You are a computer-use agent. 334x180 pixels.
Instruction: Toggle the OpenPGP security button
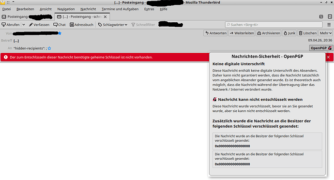pyautogui.click(x=321, y=48)
